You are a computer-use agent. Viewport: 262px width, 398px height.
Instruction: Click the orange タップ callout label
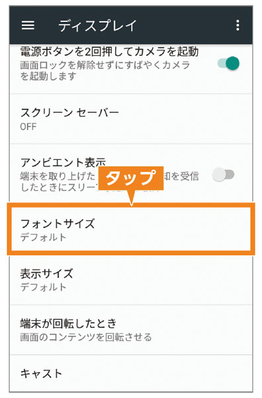pos(131,178)
